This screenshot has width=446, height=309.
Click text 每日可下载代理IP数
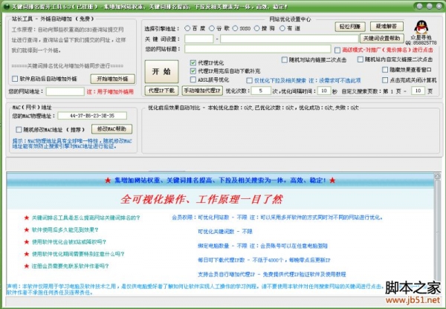222,260
